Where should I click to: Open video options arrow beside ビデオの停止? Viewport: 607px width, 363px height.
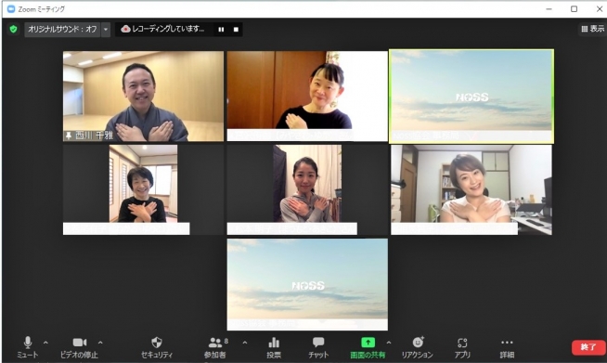click(x=100, y=343)
